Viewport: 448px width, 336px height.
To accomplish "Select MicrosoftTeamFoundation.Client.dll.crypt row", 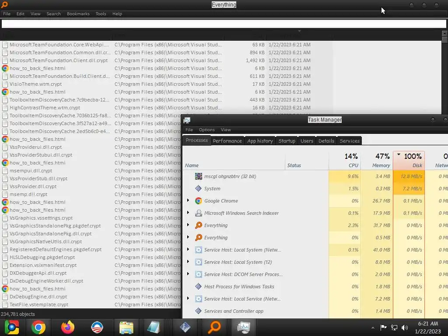I will [x=166, y=60].
